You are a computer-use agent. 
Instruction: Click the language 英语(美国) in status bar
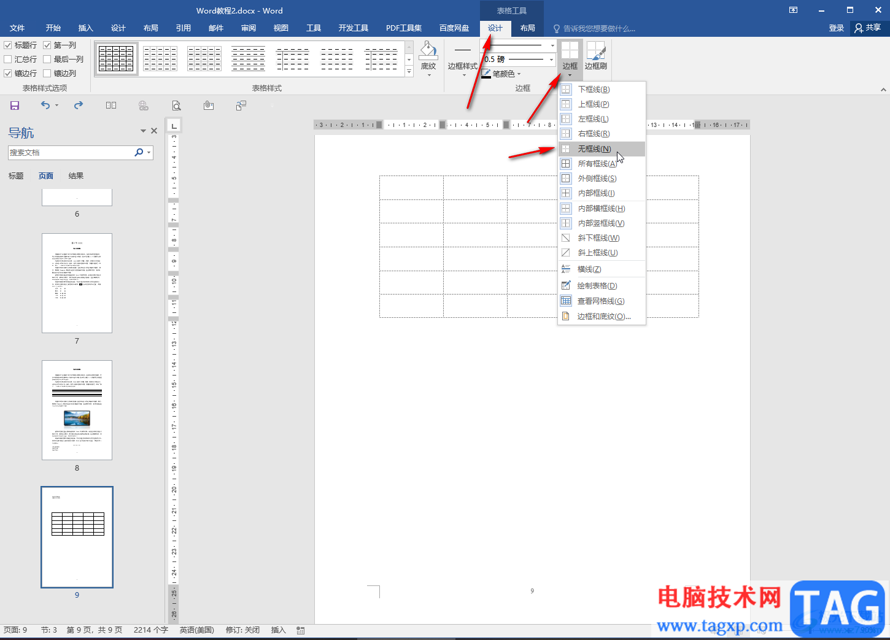(197, 630)
